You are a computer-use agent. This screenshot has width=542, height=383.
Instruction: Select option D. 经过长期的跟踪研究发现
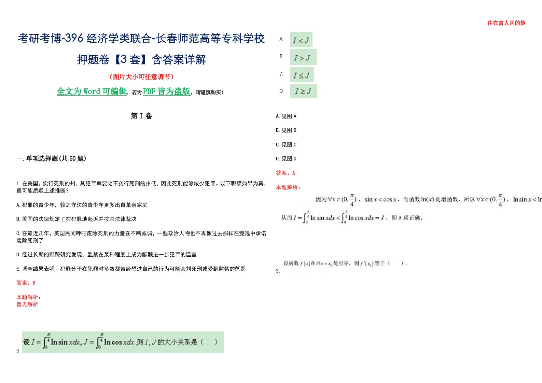[107, 255]
